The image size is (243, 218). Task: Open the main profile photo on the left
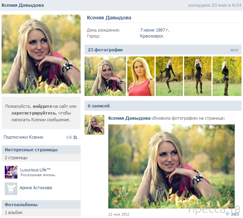pyautogui.click(x=41, y=54)
